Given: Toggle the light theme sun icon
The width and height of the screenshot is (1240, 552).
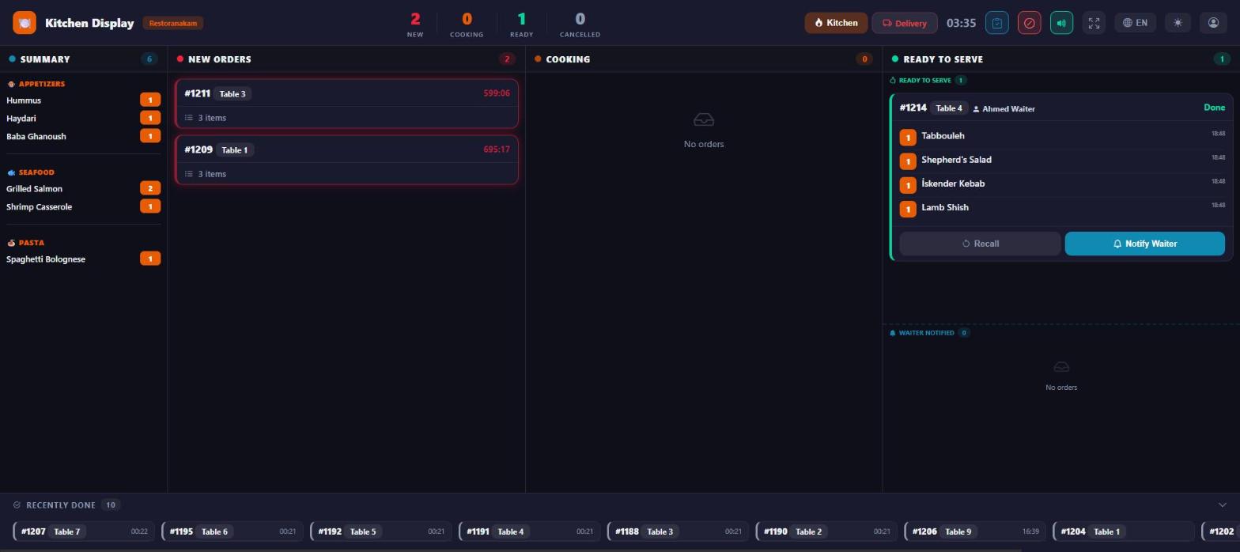Looking at the screenshot, I should pyautogui.click(x=1178, y=23).
